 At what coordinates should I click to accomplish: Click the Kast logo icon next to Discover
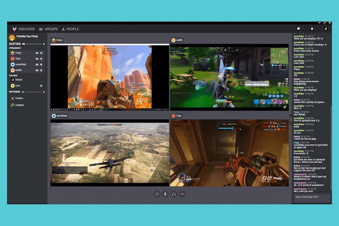point(14,29)
